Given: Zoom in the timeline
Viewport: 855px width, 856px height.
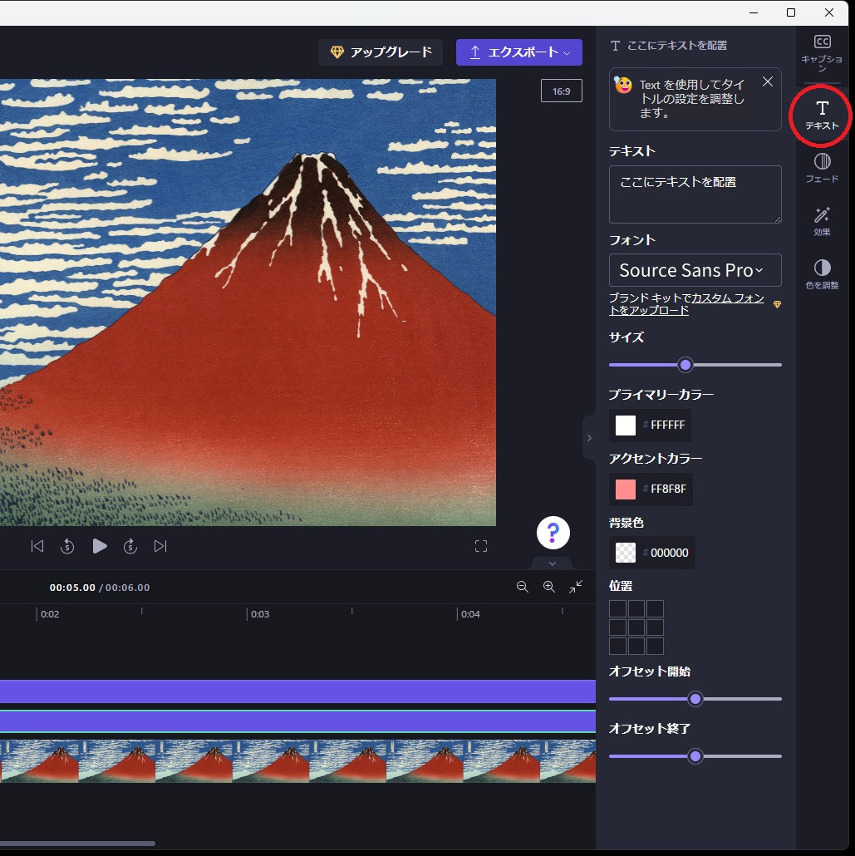Looking at the screenshot, I should point(549,587).
